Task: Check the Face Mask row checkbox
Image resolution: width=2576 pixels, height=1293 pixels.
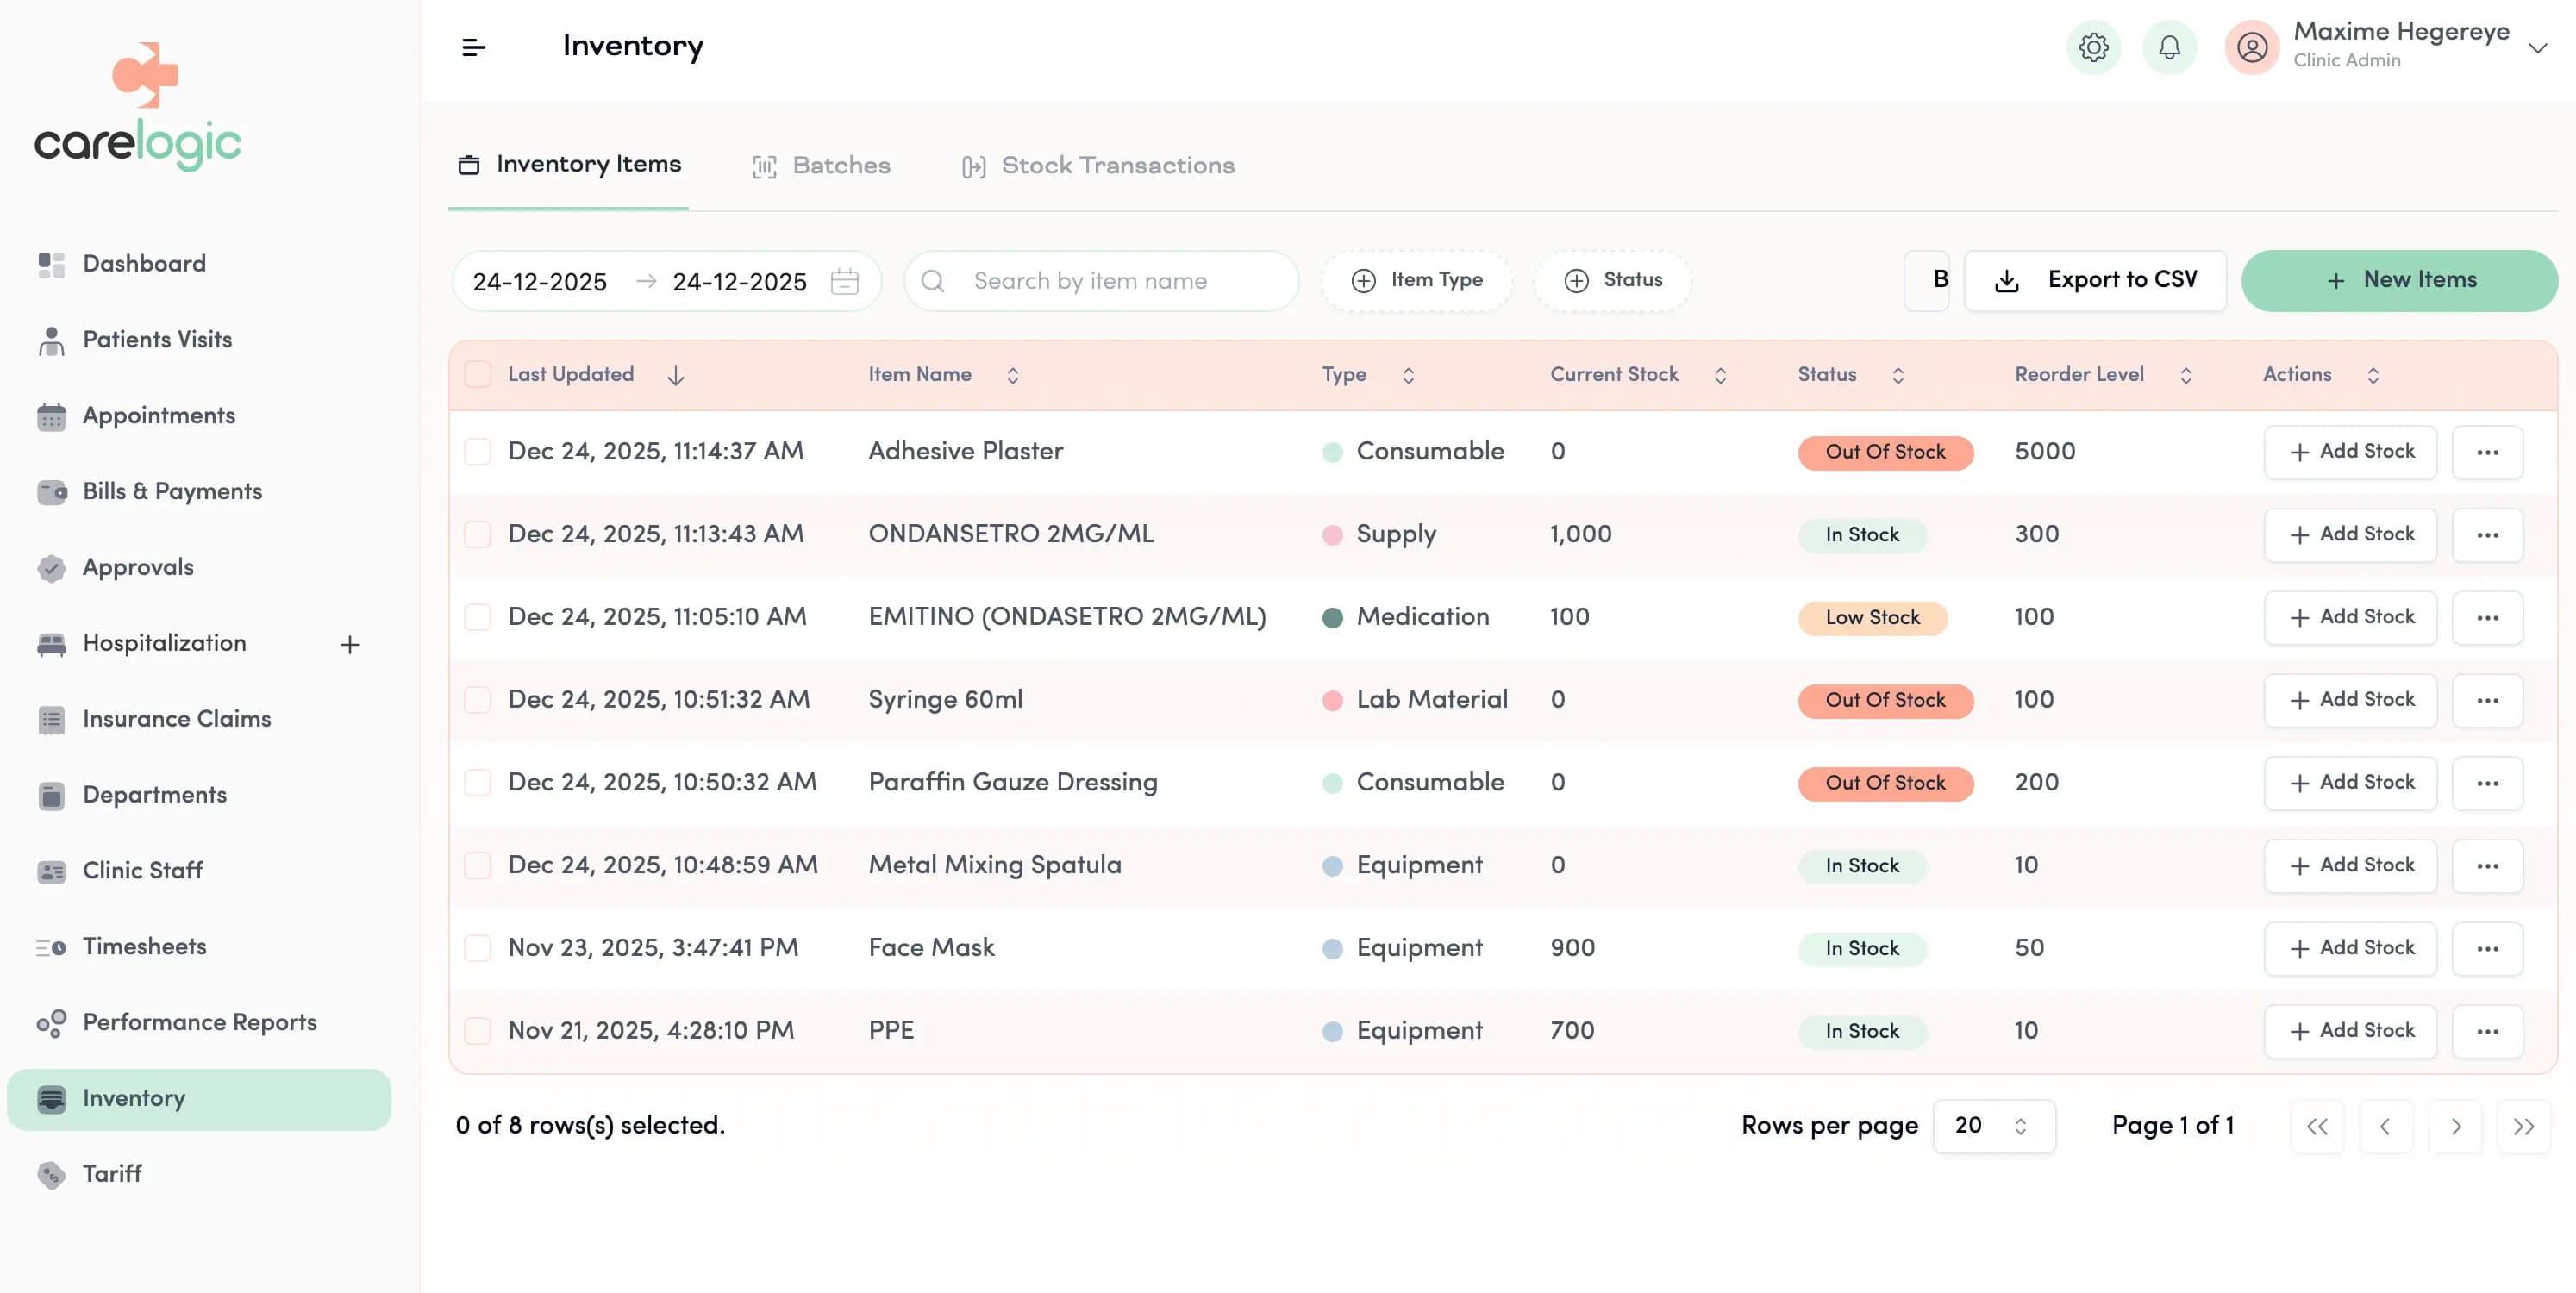Action: (479, 947)
